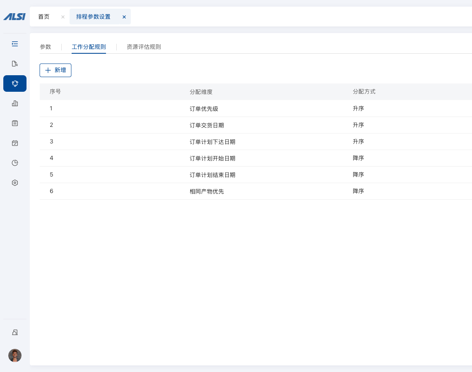This screenshot has height=372, width=472.
Task: Close the 排程参数设置 tab
Action: pyautogui.click(x=124, y=17)
